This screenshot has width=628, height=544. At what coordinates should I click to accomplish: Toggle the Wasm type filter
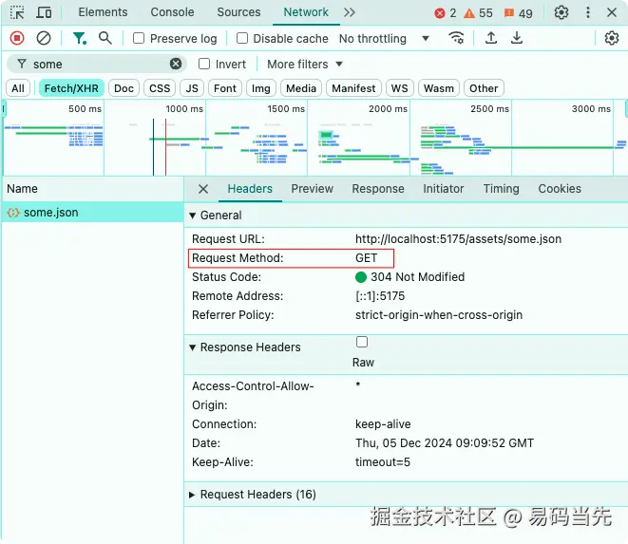(x=439, y=88)
